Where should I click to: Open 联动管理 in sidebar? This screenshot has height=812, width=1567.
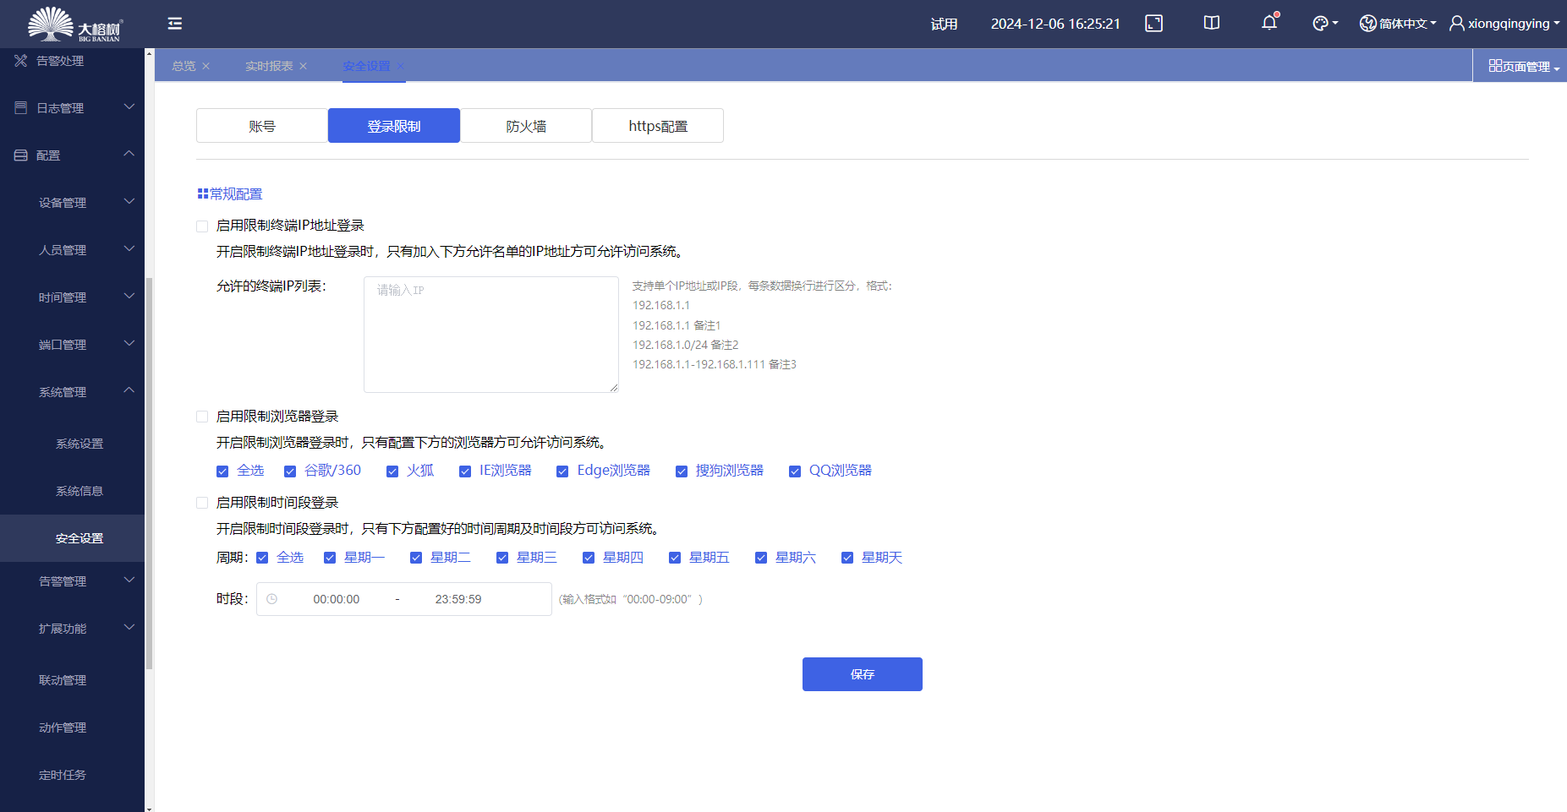[63, 680]
